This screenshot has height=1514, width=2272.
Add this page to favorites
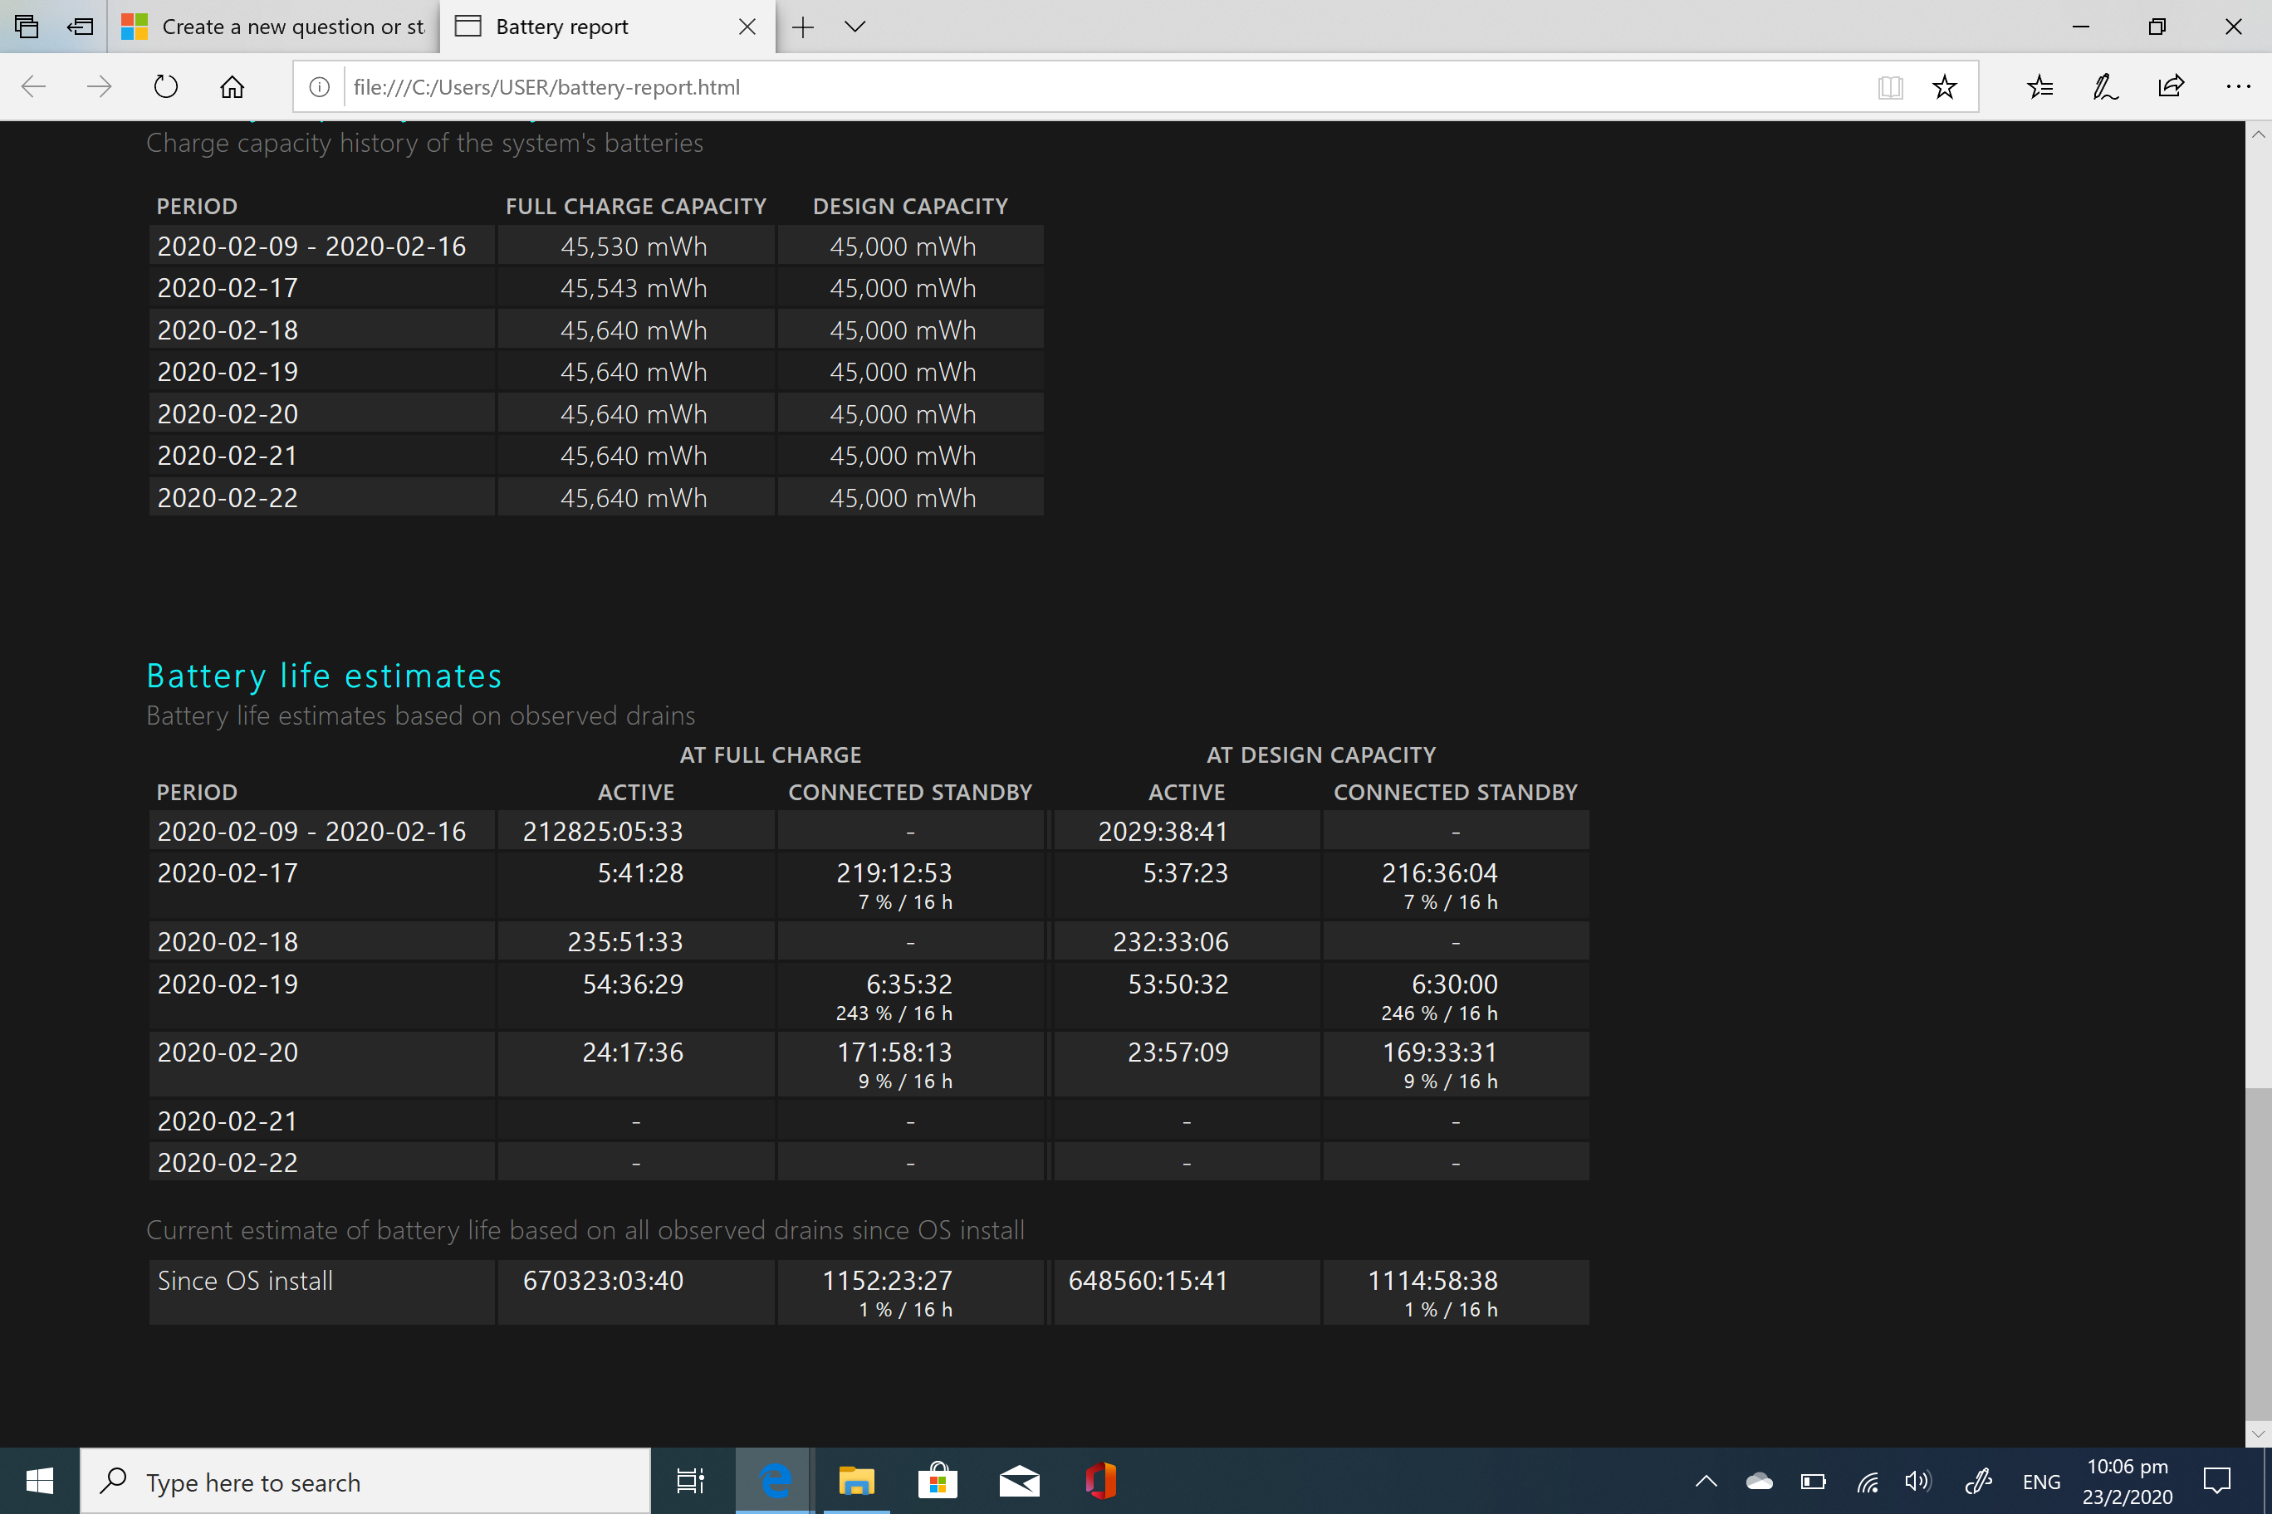1943,87
